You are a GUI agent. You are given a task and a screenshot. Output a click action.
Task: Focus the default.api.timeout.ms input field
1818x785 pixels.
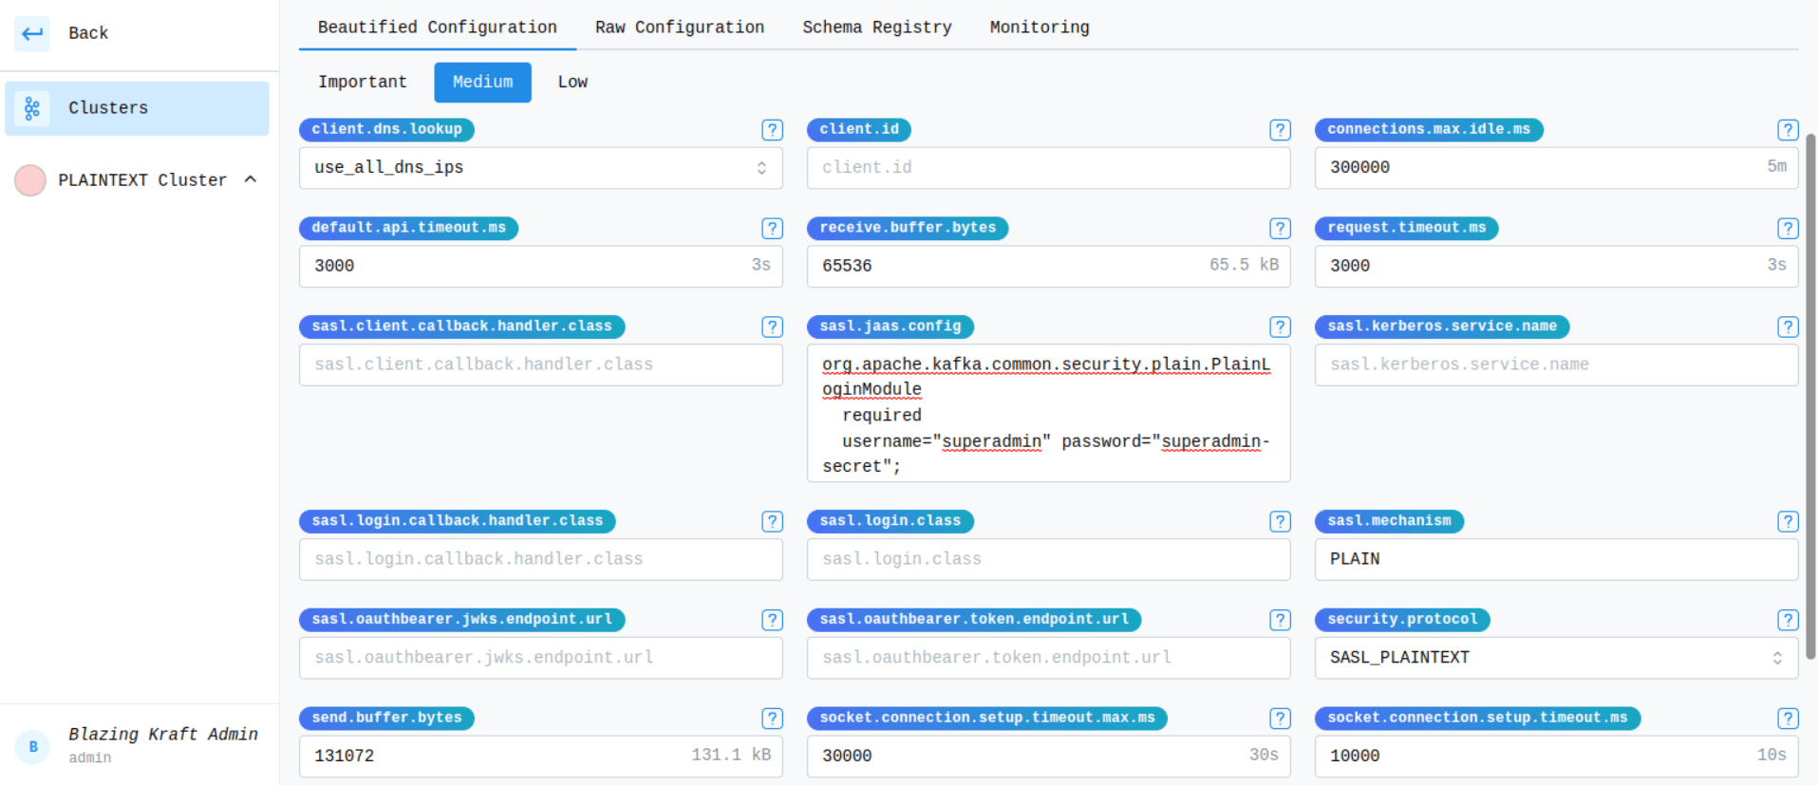540,267
